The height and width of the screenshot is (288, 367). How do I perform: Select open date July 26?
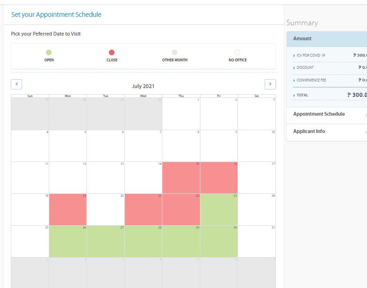click(68, 241)
